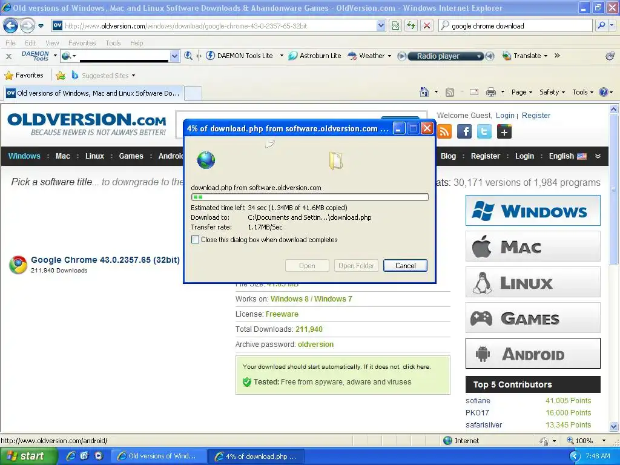Click the Windows Start button
The width and height of the screenshot is (620, 465).
pyautogui.click(x=28, y=456)
